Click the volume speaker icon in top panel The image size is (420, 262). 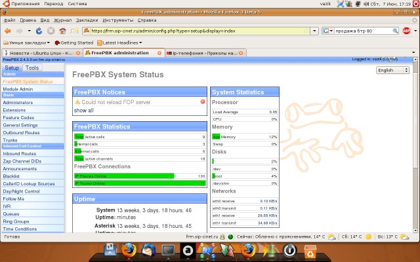coord(366,4)
